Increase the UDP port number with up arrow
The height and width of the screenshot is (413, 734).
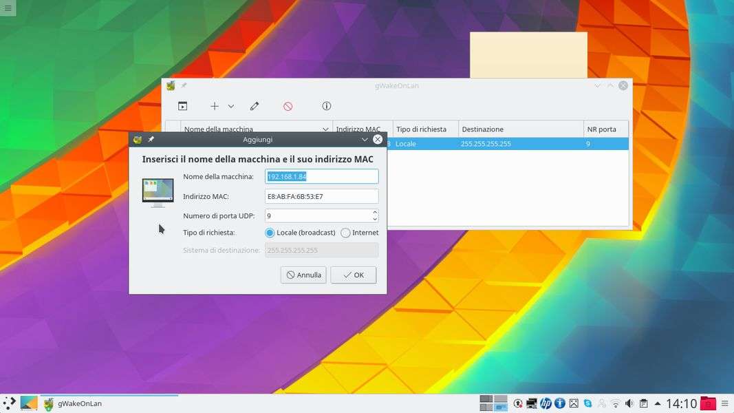click(375, 213)
